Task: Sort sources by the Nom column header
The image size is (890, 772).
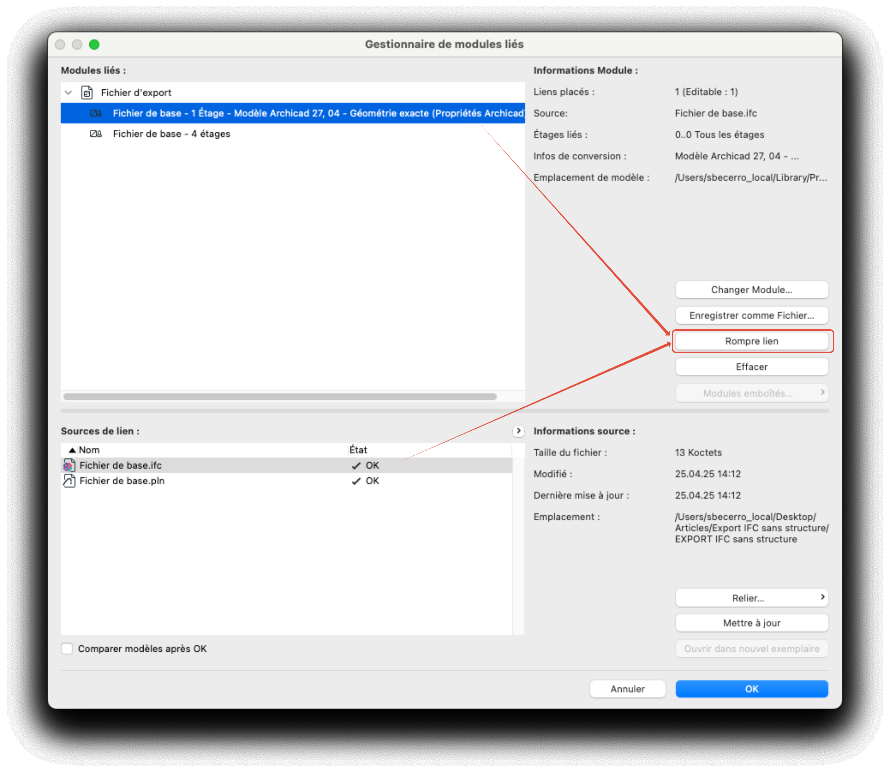Action: [x=204, y=450]
